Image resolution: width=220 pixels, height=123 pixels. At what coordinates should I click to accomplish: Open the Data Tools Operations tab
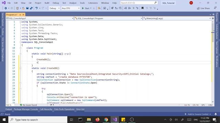point(64,109)
